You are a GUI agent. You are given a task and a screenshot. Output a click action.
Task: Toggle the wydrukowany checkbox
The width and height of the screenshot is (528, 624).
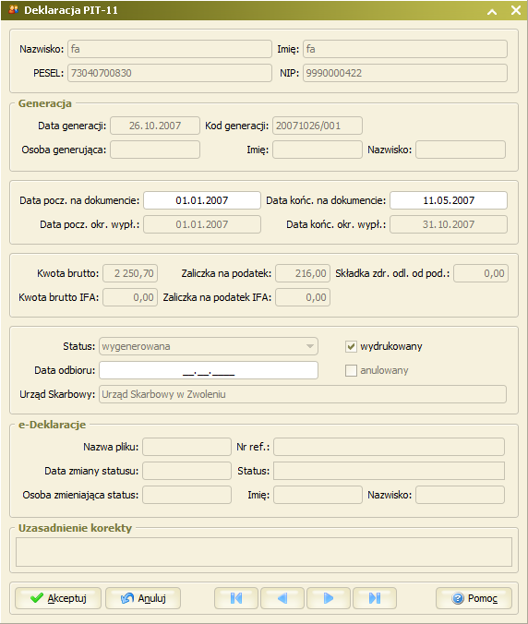coord(351,347)
